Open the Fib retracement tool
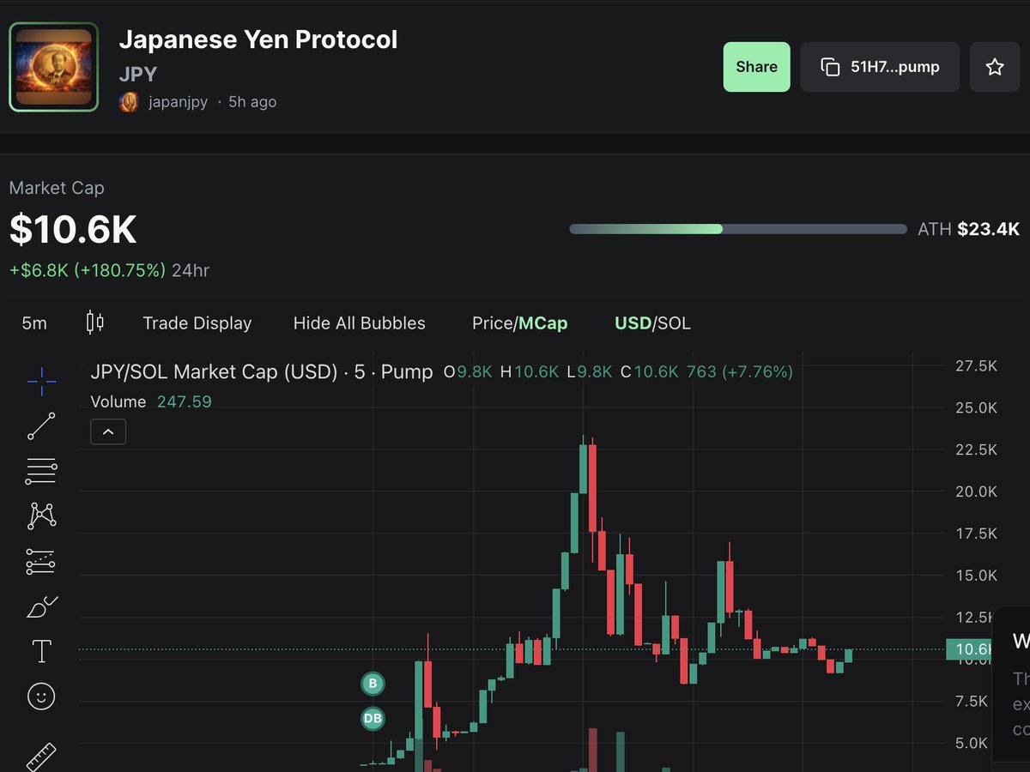The image size is (1030, 772). tap(40, 470)
